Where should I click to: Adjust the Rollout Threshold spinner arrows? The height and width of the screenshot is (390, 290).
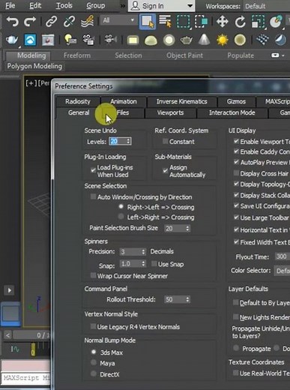(x=187, y=299)
